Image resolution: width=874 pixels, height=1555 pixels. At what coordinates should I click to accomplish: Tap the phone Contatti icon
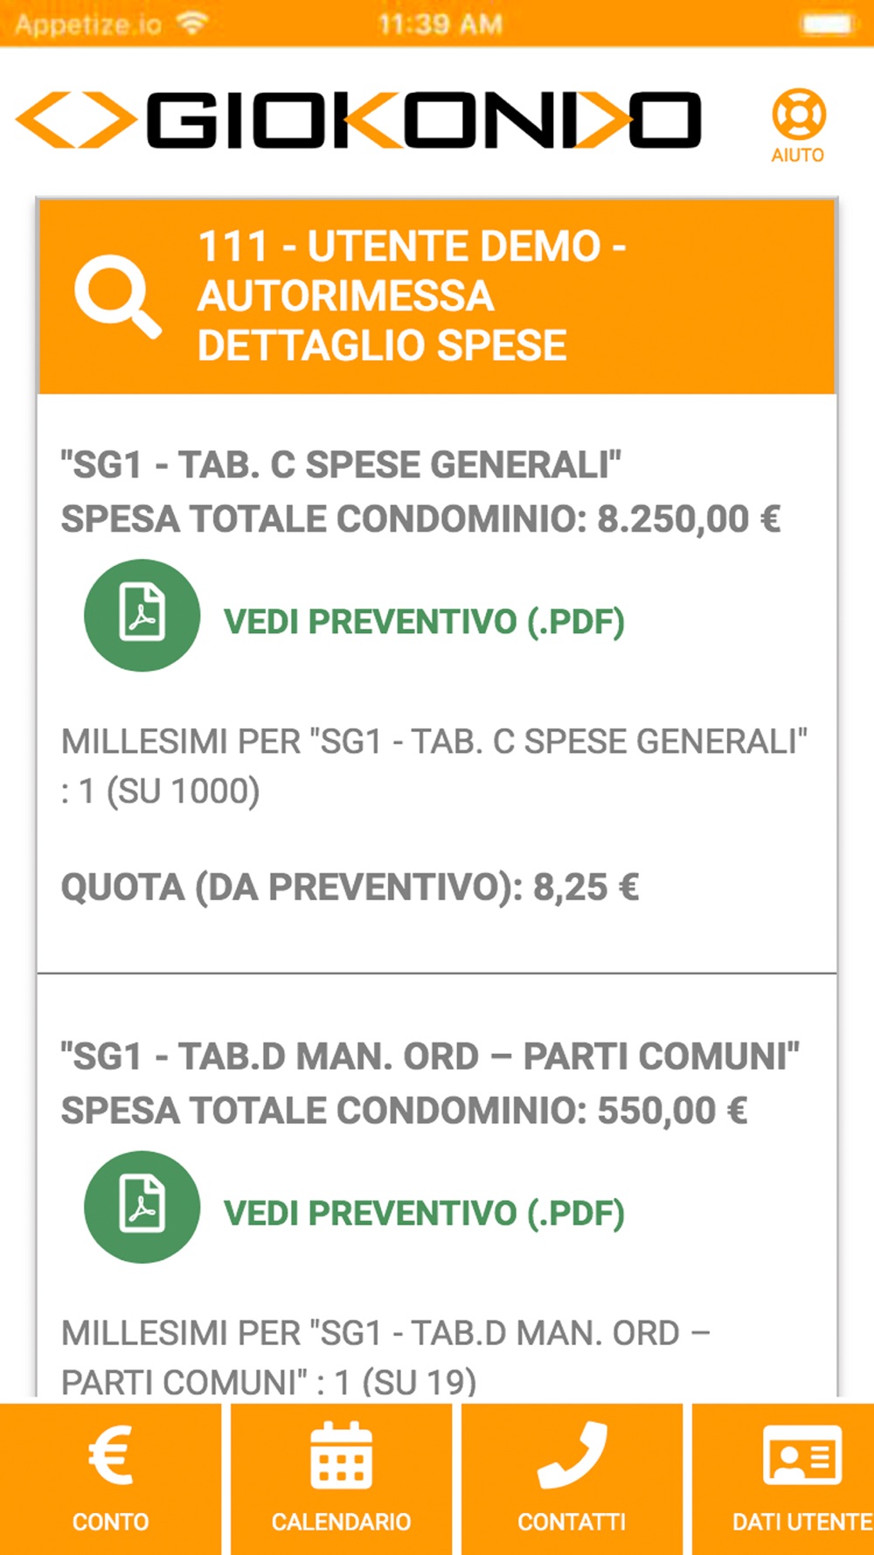point(572,1456)
